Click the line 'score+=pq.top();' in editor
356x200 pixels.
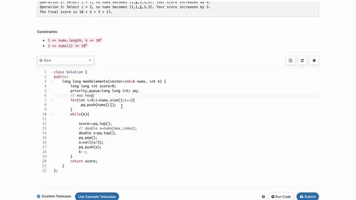95,123
